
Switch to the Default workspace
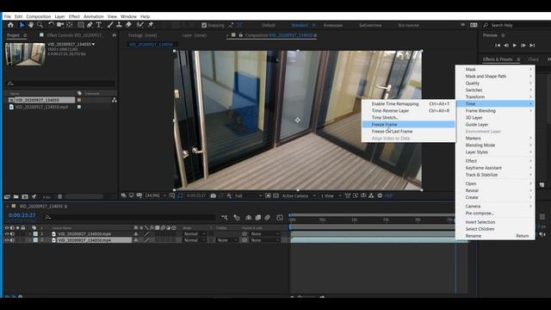[x=269, y=25]
